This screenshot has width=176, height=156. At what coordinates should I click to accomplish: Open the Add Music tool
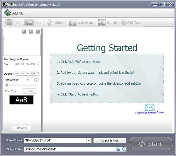point(131,22)
